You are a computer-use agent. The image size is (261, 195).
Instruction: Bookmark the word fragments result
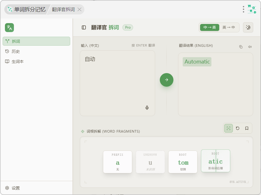point(247,128)
